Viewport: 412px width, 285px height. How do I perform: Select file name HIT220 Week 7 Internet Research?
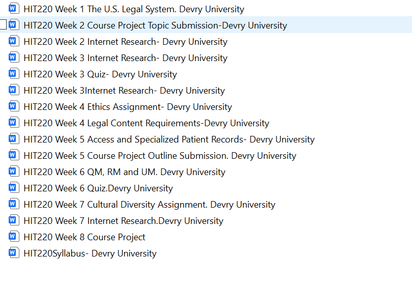click(x=123, y=221)
